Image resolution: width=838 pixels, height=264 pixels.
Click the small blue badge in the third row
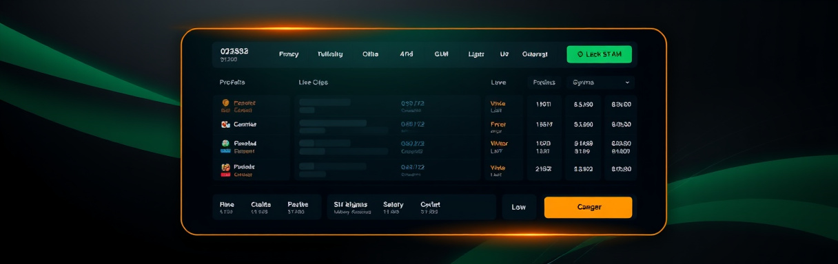coord(225,151)
